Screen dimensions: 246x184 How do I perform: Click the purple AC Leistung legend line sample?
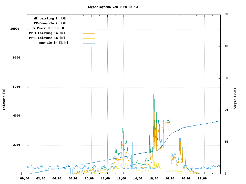click(89, 19)
